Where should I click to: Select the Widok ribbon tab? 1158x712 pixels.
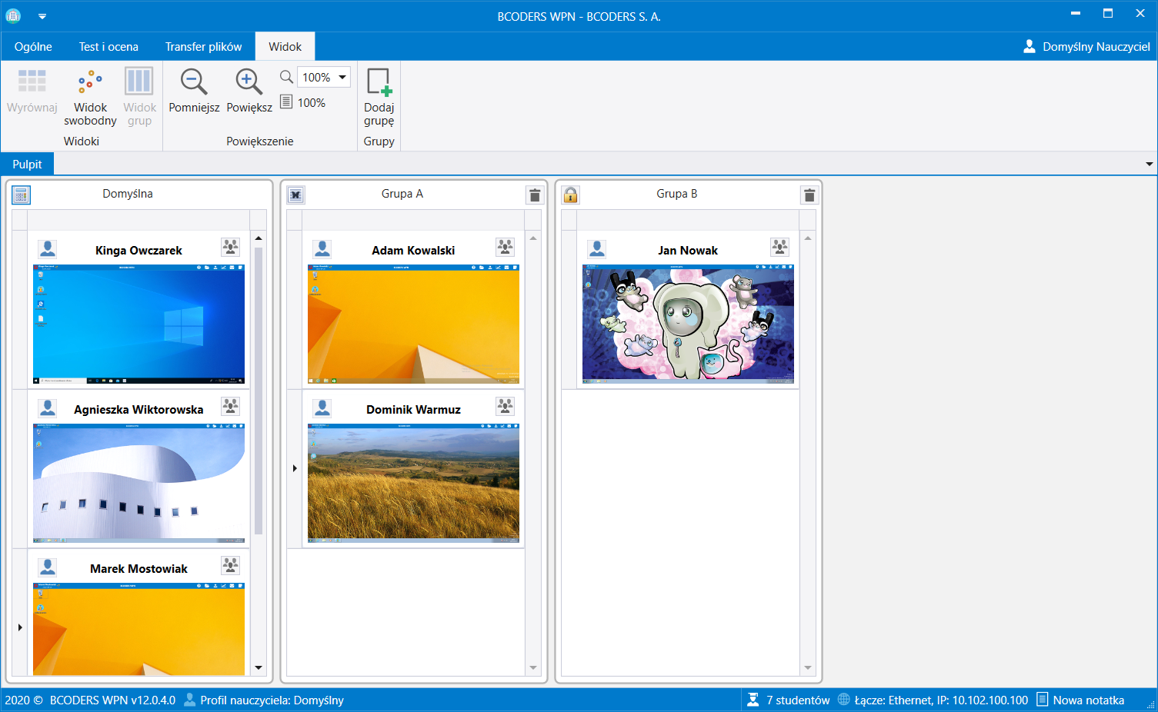(x=285, y=46)
